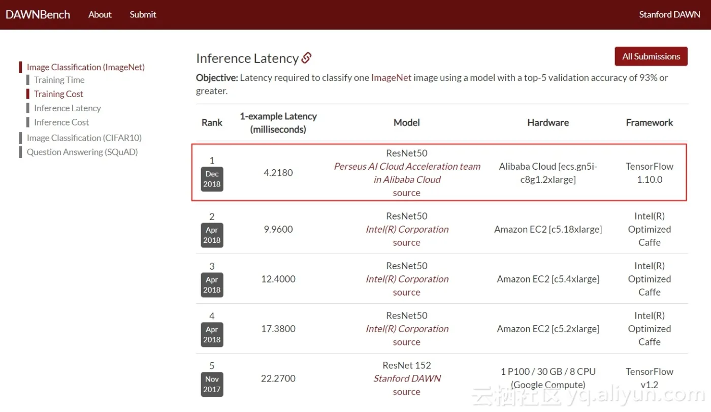Click the TensorFlow v1.2 framework cell
The image size is (711, 412).
point(650,378)
